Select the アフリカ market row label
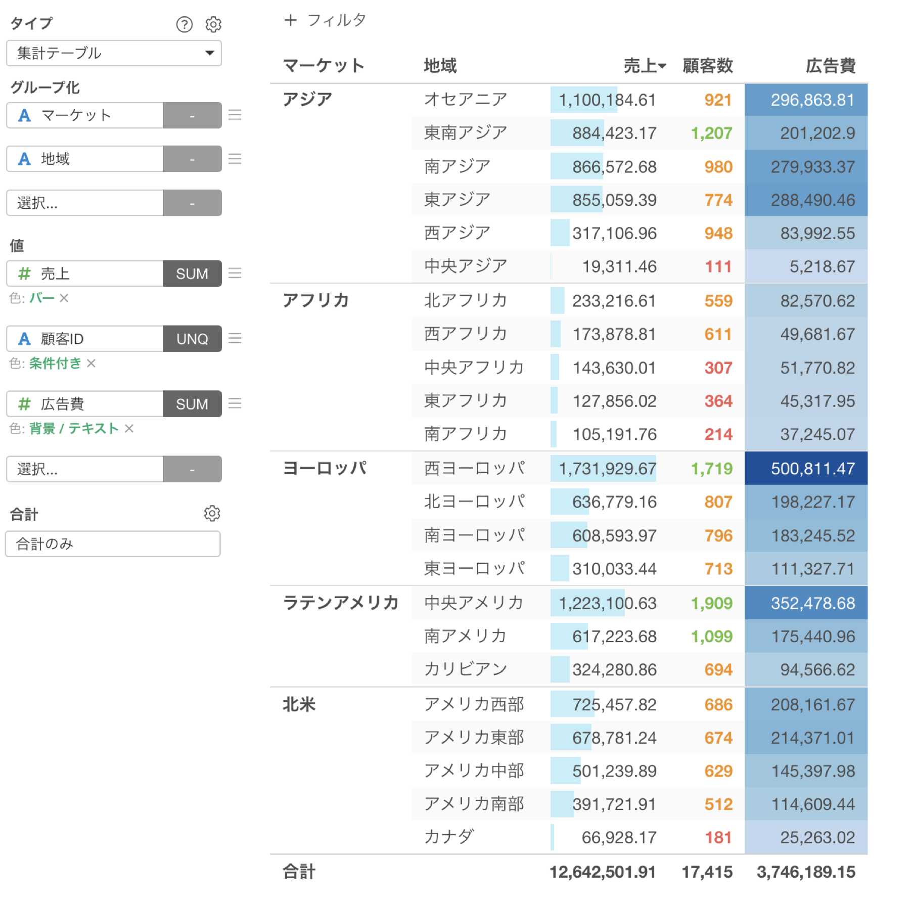This screenshot has width=913, height=903. click(x=316, y=300)
